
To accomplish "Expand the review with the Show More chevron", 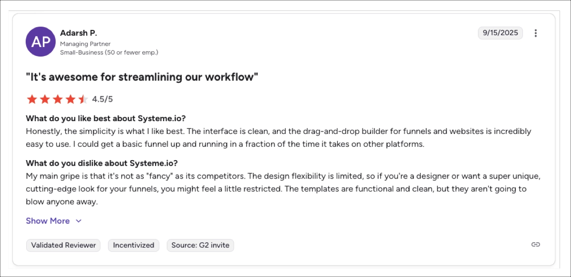I will click(x=79, y=221).
